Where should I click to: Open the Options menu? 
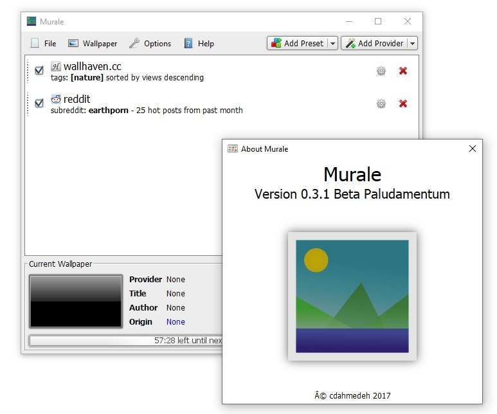point(150,44)
